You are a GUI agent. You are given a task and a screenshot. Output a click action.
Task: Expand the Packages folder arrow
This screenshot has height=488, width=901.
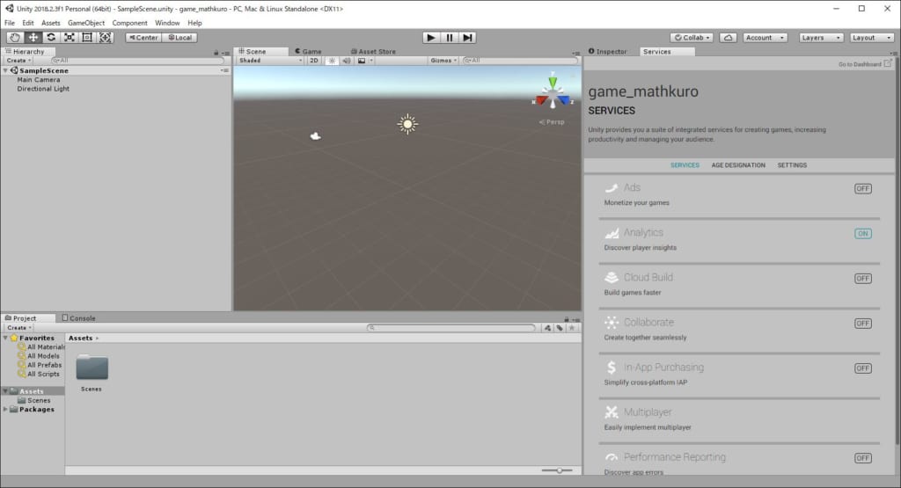[x=6, y=410]
